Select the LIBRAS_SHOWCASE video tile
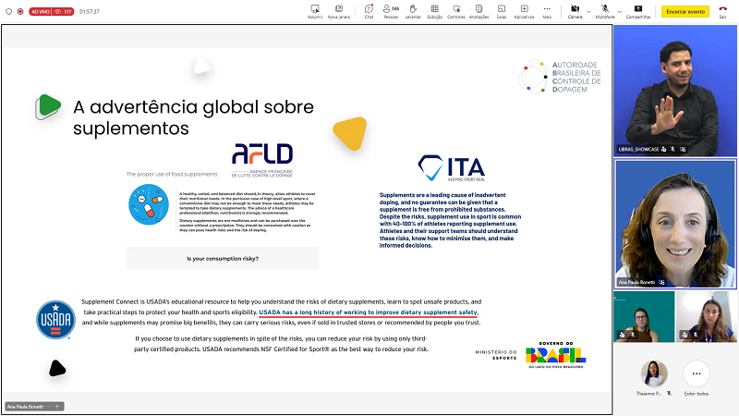Image resolution: width=739 pixels, height=416 pixels. pos(675,91)
